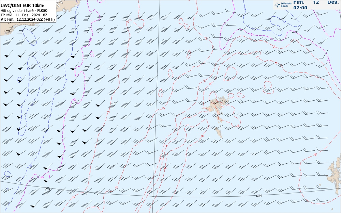Click the 'IT: Mið.. 11. Des.. 2024 18Z' line
The image size is (341, 213).
[x=24, y=15]
